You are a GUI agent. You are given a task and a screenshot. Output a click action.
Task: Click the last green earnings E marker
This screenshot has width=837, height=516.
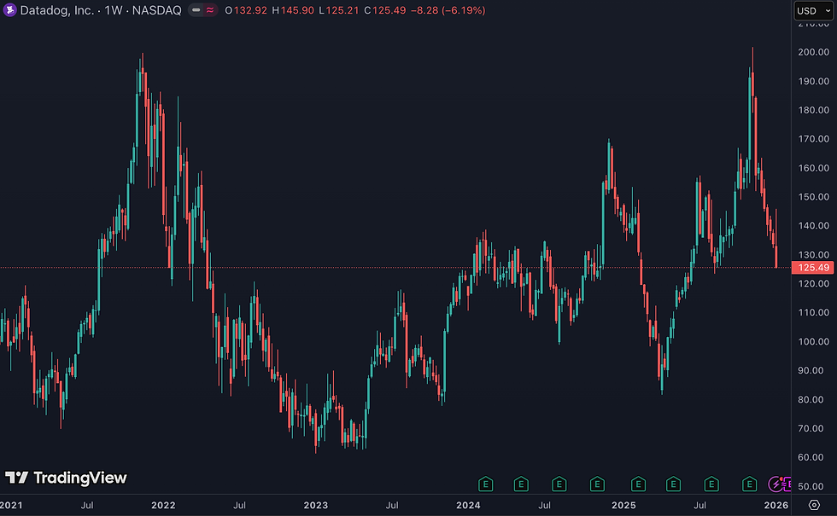coord(750,484)
